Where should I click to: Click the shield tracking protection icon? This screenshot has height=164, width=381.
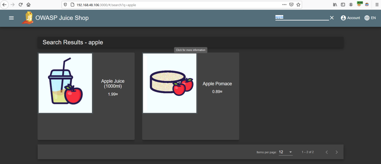point(66,5)
